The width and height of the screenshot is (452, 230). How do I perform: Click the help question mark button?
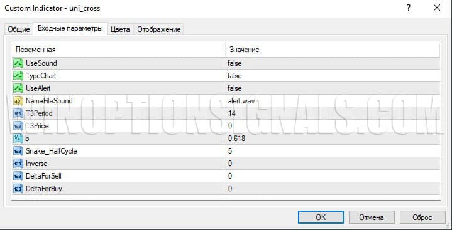pyautogui.click(x=409, y=8)
